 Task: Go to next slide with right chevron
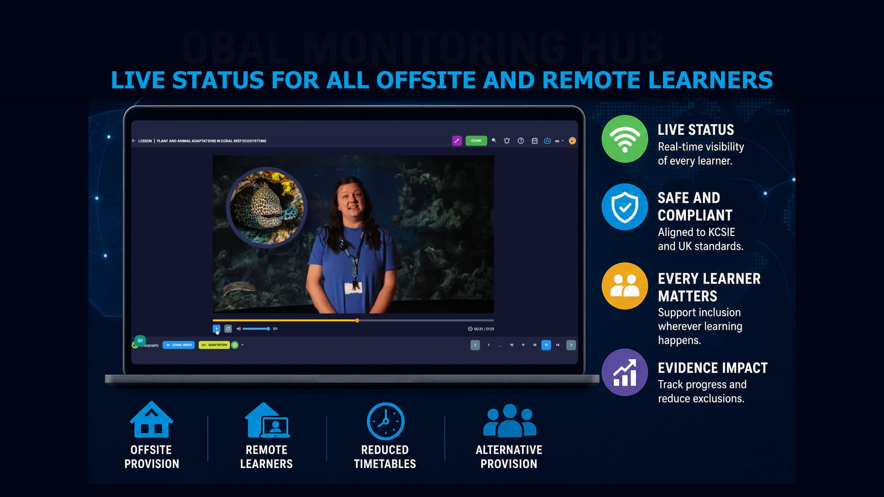571,345
